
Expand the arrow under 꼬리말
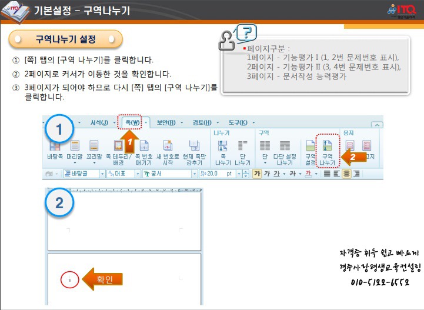[94, 163]
